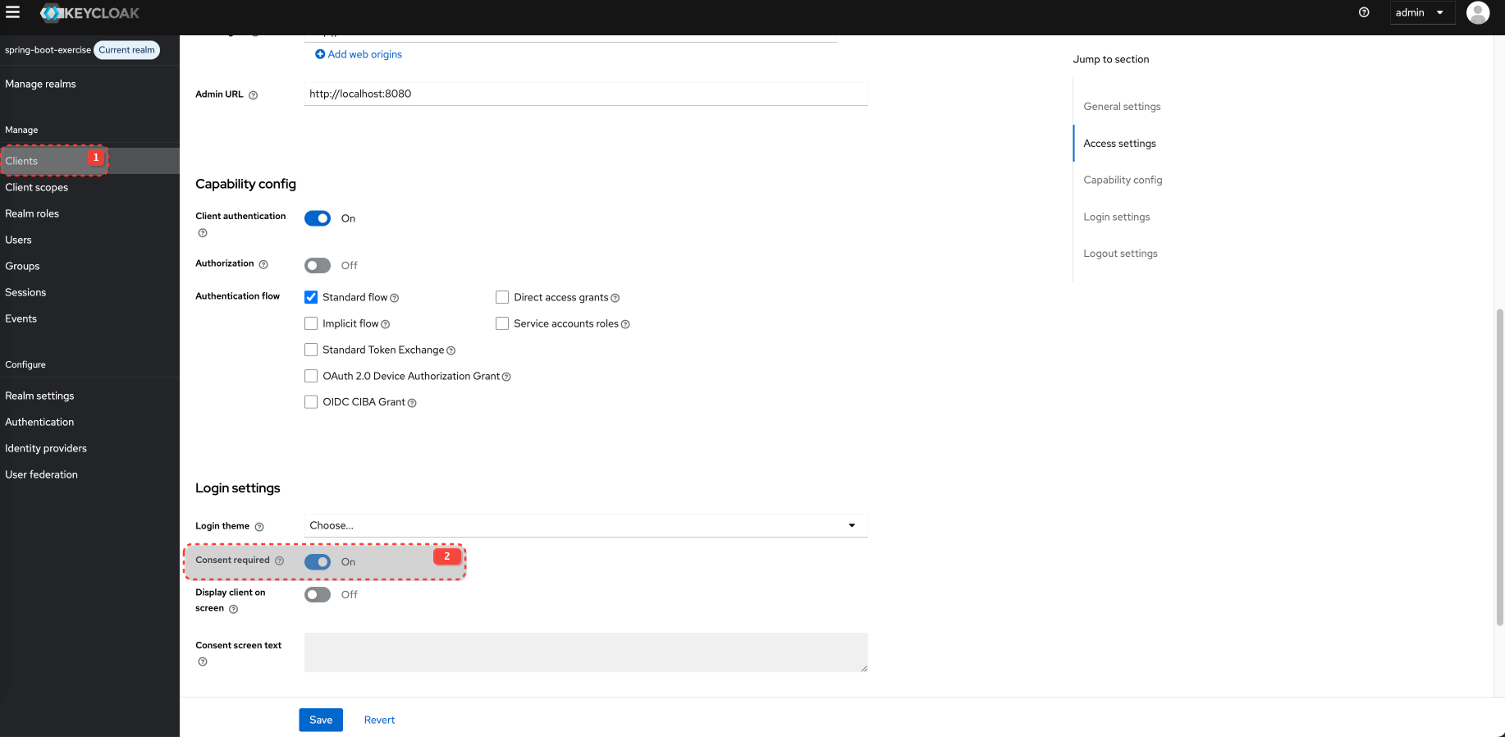The image size is (1505, 737).
Task: Open User federation
Action: [x=41, y=474]
